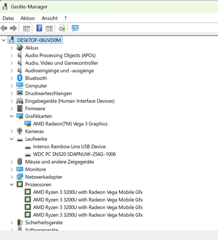Open the ? help menu
The height and width of the screenshot is (240, 218).
(x=65, y=18)
